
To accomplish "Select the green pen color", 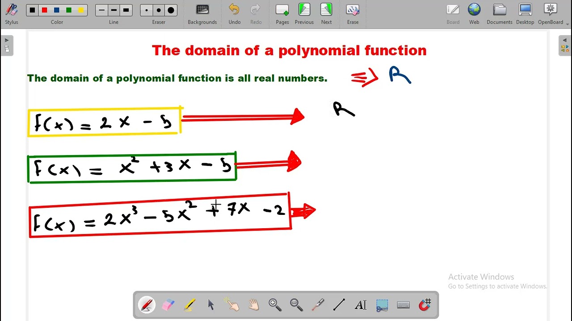I will (x=68, y=10).
